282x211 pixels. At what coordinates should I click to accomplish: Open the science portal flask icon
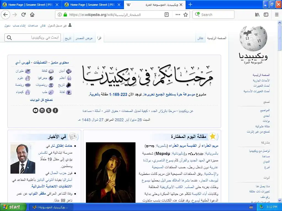point(28,78)
